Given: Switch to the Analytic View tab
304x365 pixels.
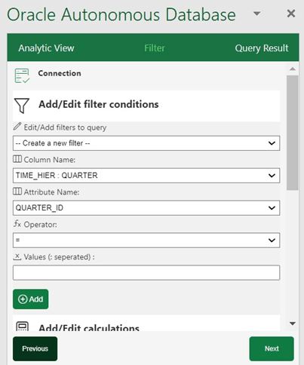Looking at the screenshot, I should pyautogui.click(x=46, y=48).
